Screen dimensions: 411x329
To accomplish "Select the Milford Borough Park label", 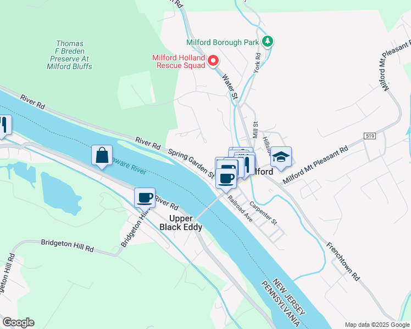I will pyautogui.click(x=223, y=42).
